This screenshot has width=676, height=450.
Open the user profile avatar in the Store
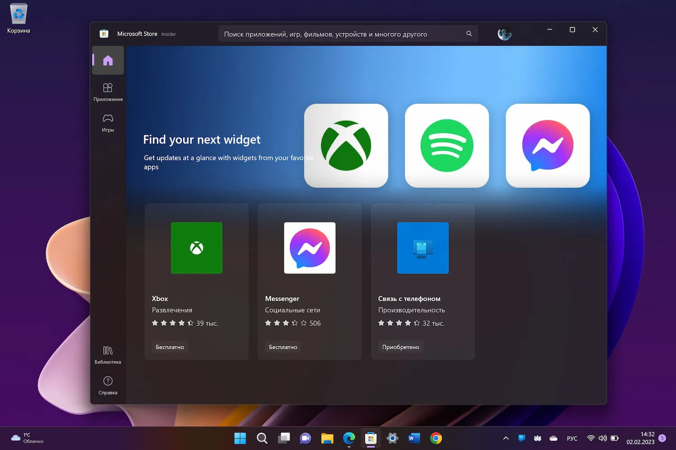(504, 34)
